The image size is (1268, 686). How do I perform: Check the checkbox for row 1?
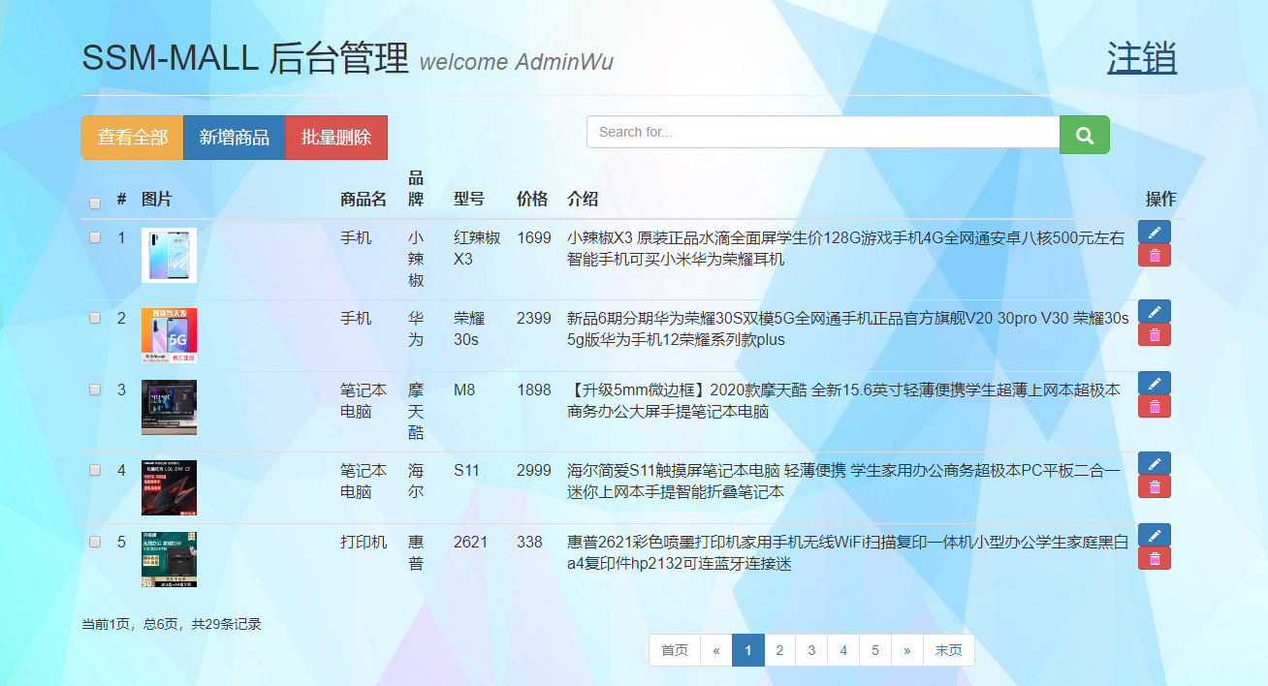pos(94,237)
